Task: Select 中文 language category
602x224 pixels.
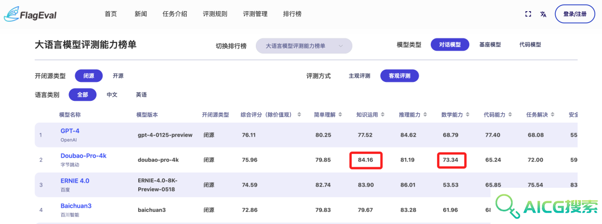Action: [x=112, y=95]
